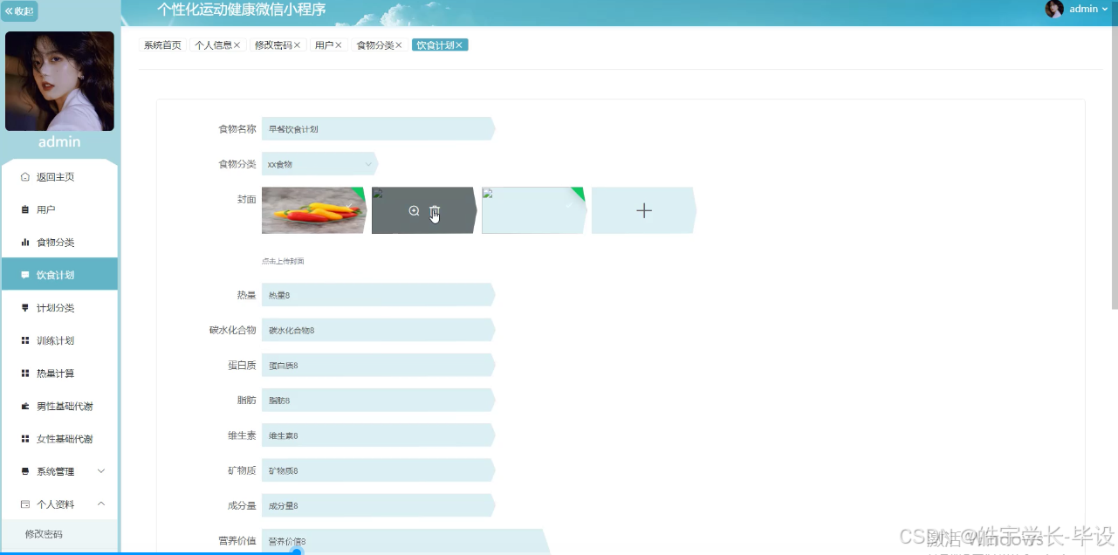Close the active 饮食计划 tab
Screen dimensions: 1118x555
click(x=459, y=45)
